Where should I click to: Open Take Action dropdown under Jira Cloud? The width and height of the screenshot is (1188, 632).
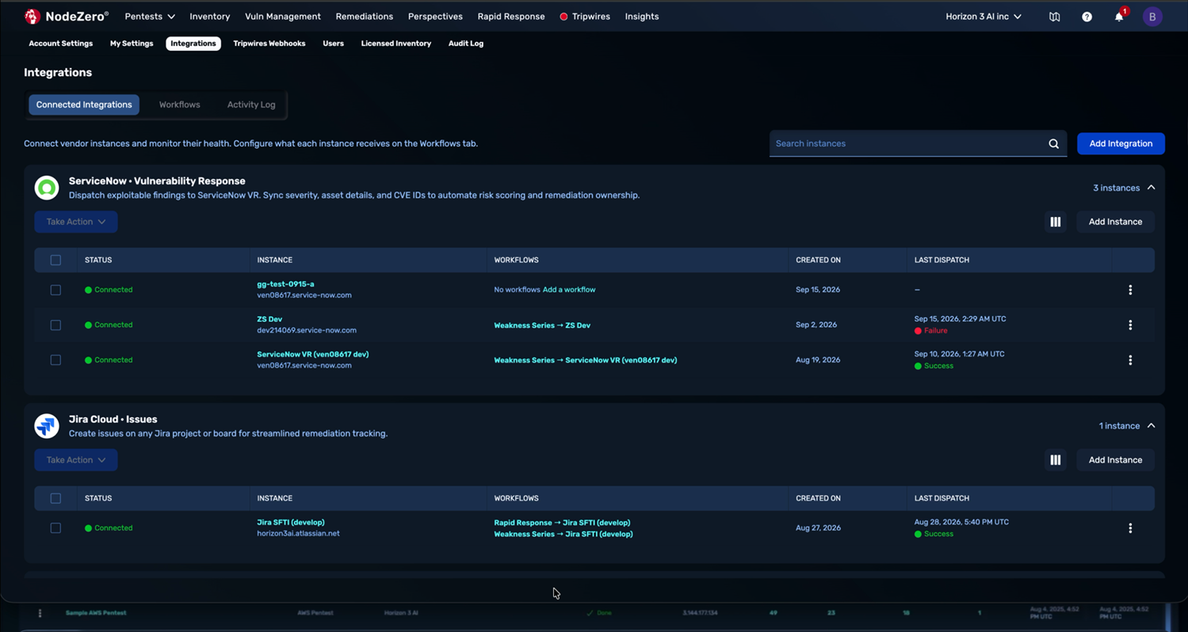76,460
